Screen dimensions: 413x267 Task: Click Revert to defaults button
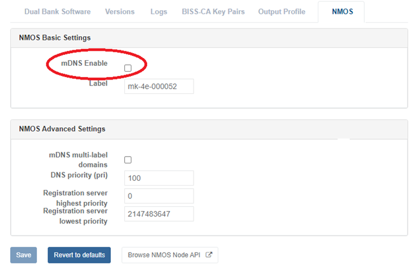(79, 255)
